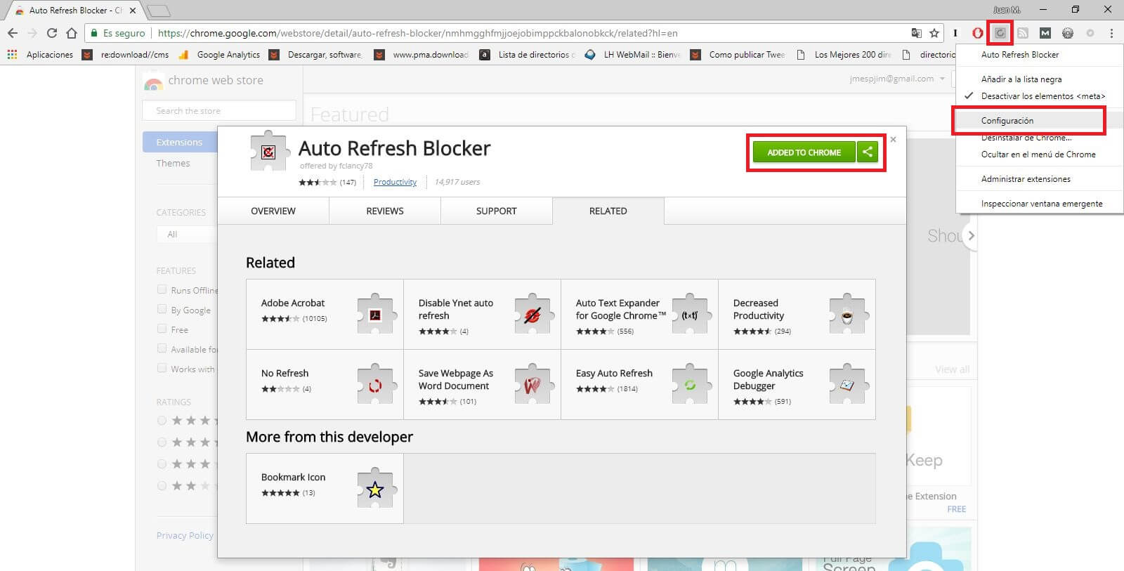
Task: Choose Inspeccionar ventana emergente
Action: [x=1040, y=204]
